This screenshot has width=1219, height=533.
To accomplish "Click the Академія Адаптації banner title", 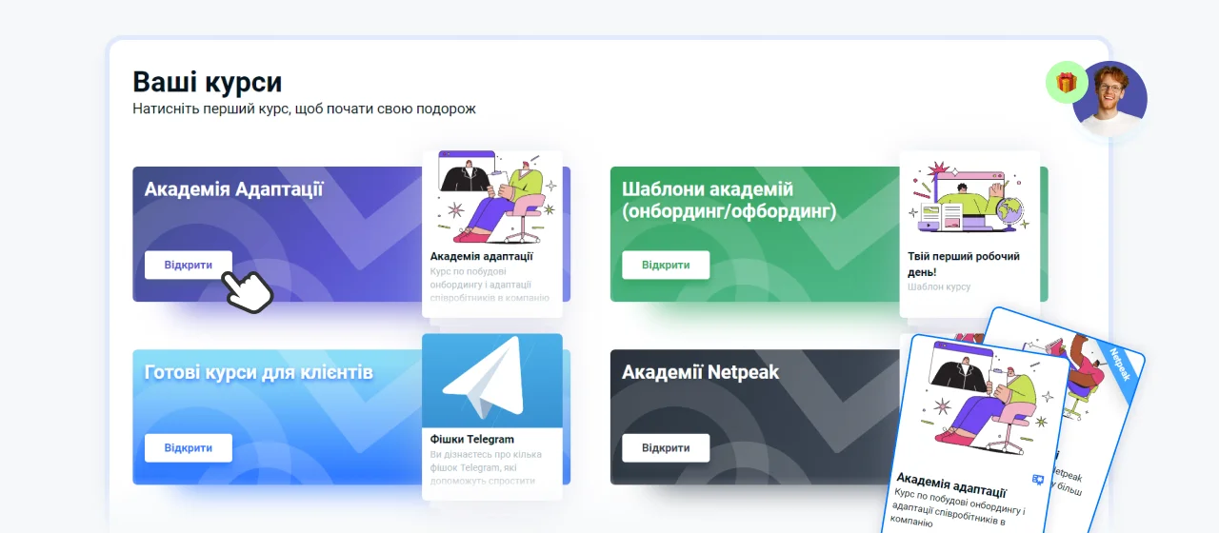I will click(x=234, y=189).
